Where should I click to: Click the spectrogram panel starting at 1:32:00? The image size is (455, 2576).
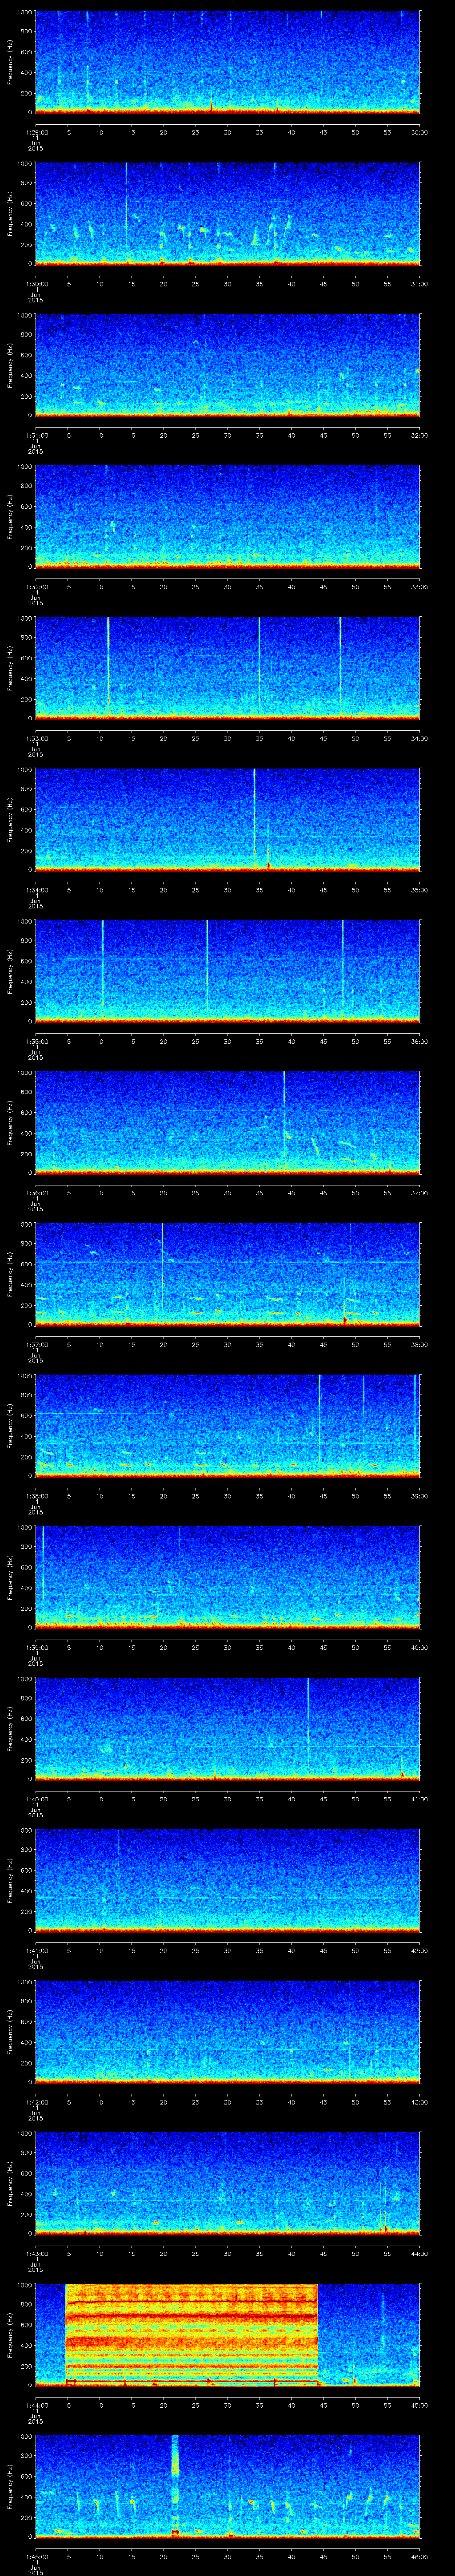pyautogui.click(x=228, y=516)
